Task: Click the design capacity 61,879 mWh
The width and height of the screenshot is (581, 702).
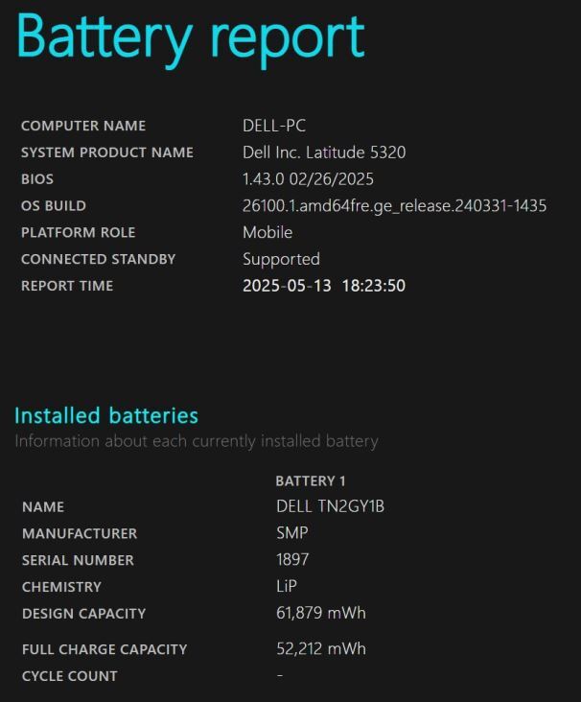Action: pyautogui.click(x=321, y=613)
